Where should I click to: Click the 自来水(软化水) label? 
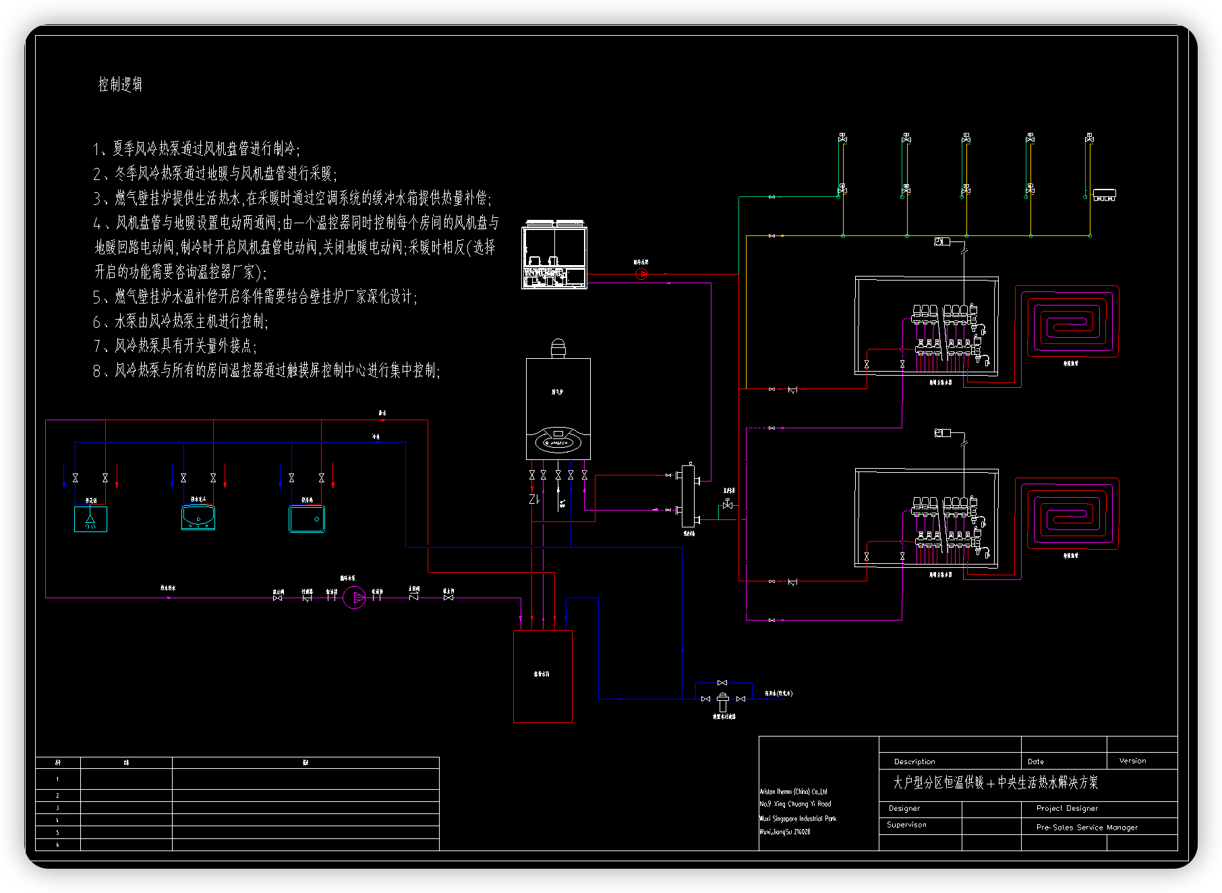click(778, 693)
